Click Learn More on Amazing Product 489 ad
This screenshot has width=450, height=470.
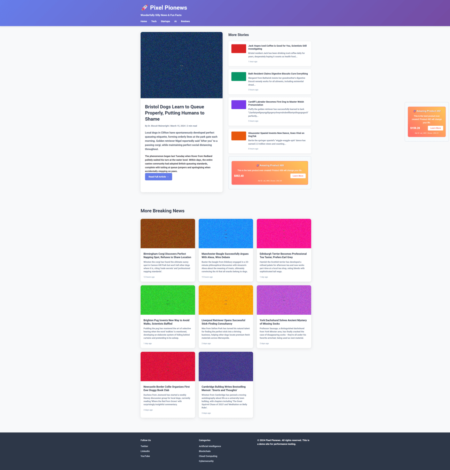[x=298, y=176]
